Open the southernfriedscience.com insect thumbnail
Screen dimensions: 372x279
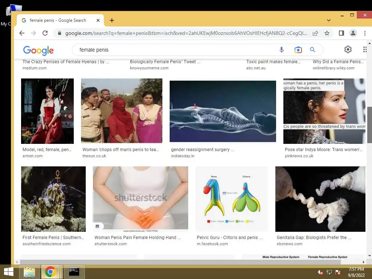[x=53, y=199]
